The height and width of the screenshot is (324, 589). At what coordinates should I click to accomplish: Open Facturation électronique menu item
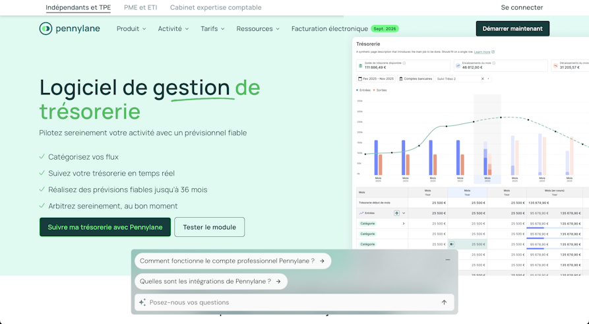329,28
